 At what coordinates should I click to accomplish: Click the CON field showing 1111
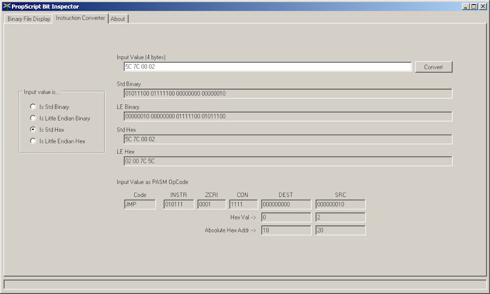[x=243, y=204]
